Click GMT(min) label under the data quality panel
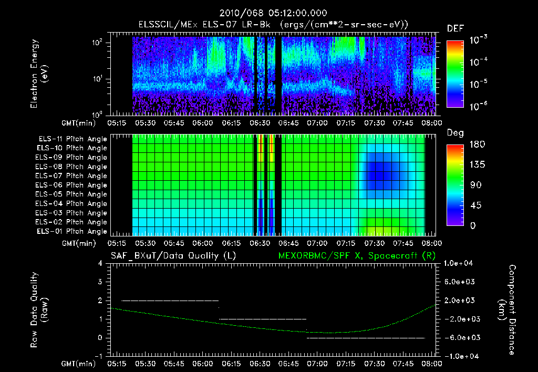 click(x=79, y=364)
